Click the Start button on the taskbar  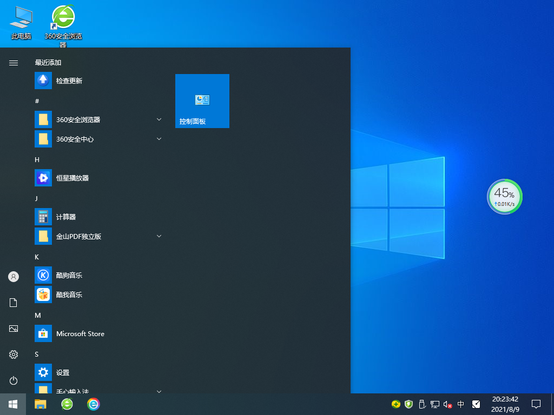(13, 404)
